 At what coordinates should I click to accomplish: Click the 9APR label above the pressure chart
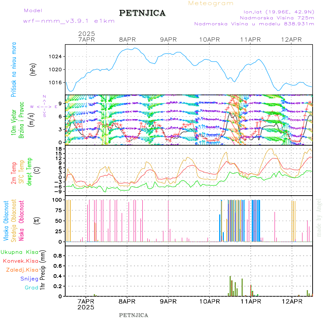coord(168,40)
